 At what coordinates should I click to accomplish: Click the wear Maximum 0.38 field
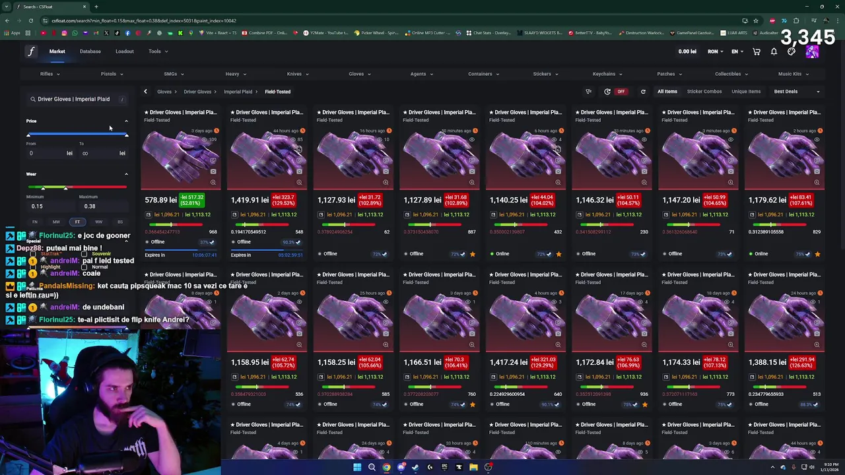pyautogui.click(x=103, y=206)
